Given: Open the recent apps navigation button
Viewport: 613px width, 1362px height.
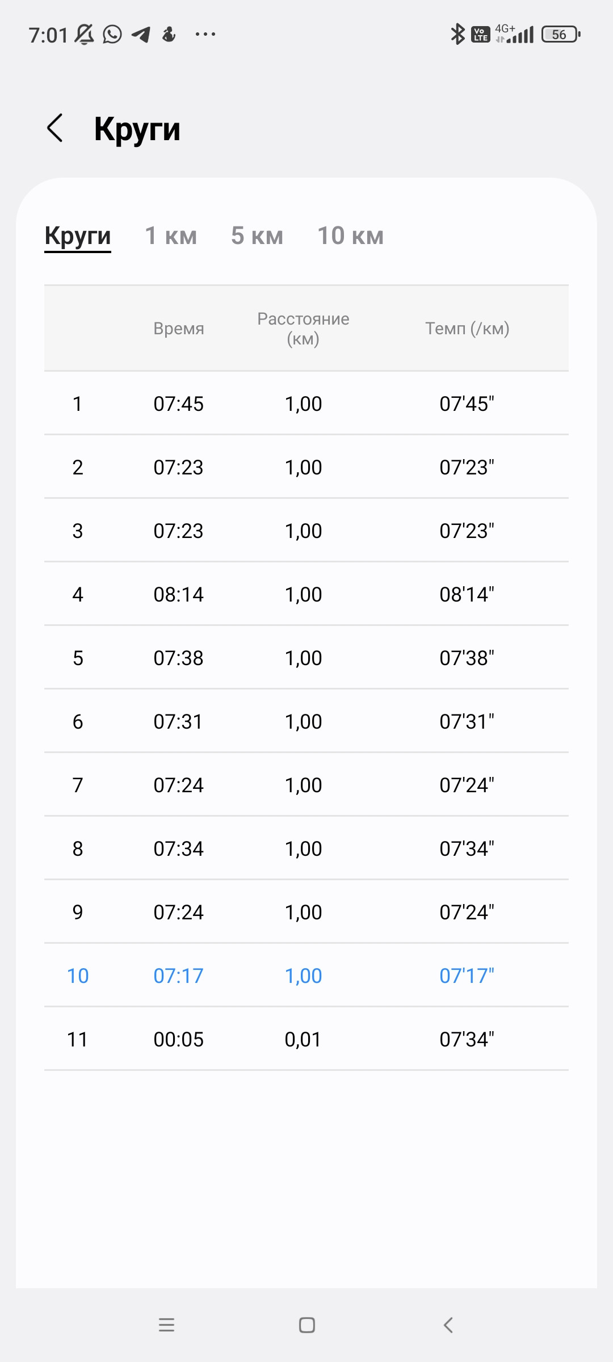Looking at the screenshot, I should (x=166, y=1325).
